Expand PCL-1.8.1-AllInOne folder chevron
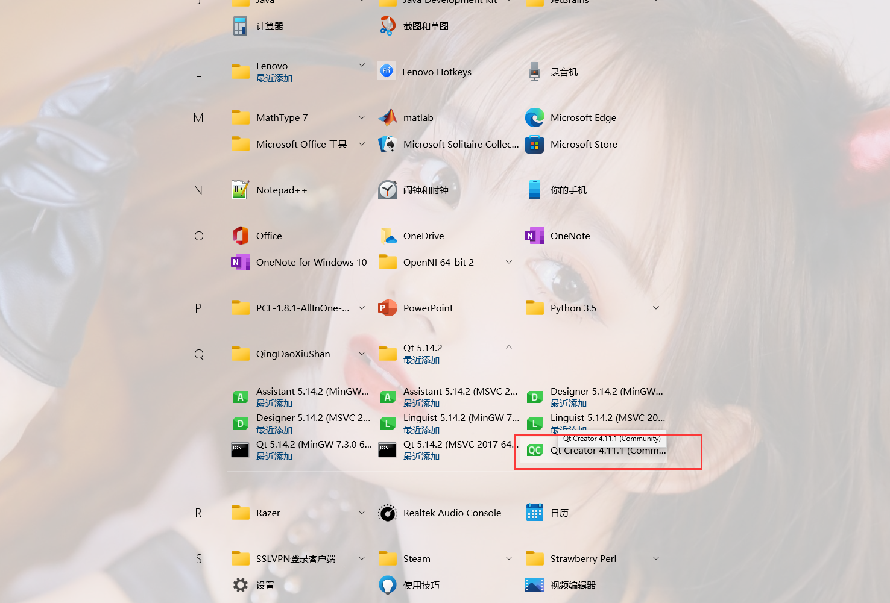Viewport: 890px width, 603px height. 362,308
